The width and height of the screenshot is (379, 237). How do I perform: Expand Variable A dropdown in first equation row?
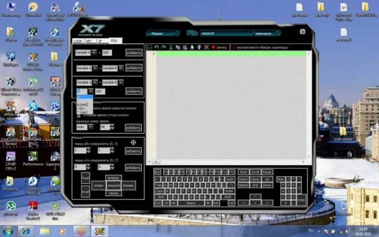point(94,53)
